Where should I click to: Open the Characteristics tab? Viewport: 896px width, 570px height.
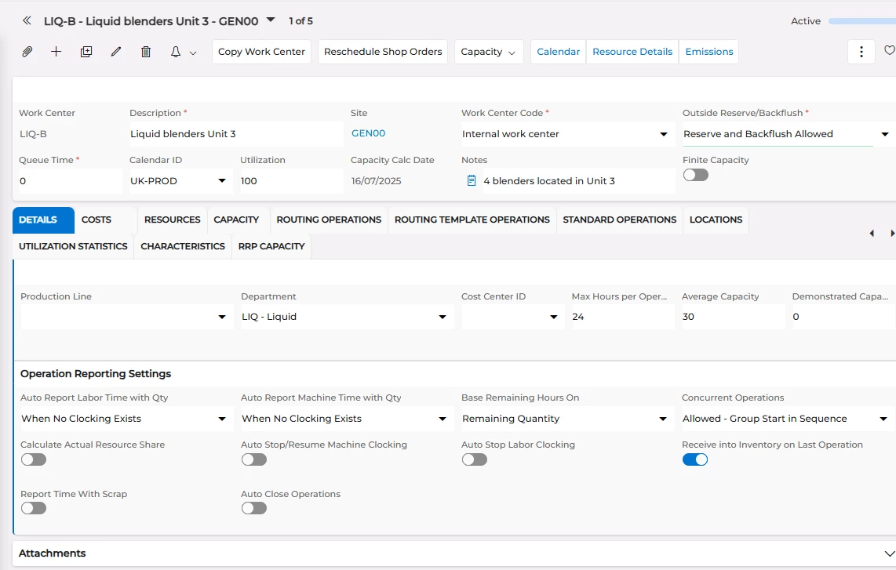[183, 247]
